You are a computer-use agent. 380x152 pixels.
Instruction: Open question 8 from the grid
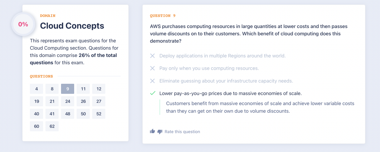click(x=52, y=89)
